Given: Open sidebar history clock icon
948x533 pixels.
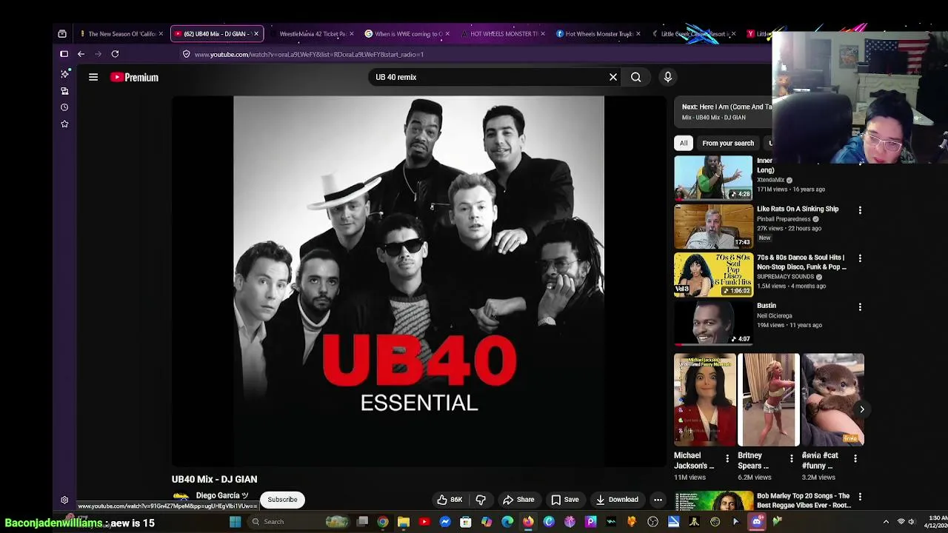Looking at the screenshot, I should pos(64,107).
